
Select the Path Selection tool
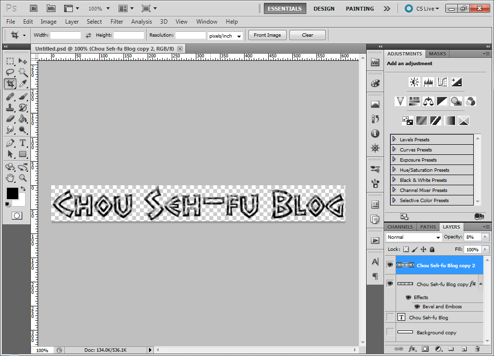tap(10, 154)
